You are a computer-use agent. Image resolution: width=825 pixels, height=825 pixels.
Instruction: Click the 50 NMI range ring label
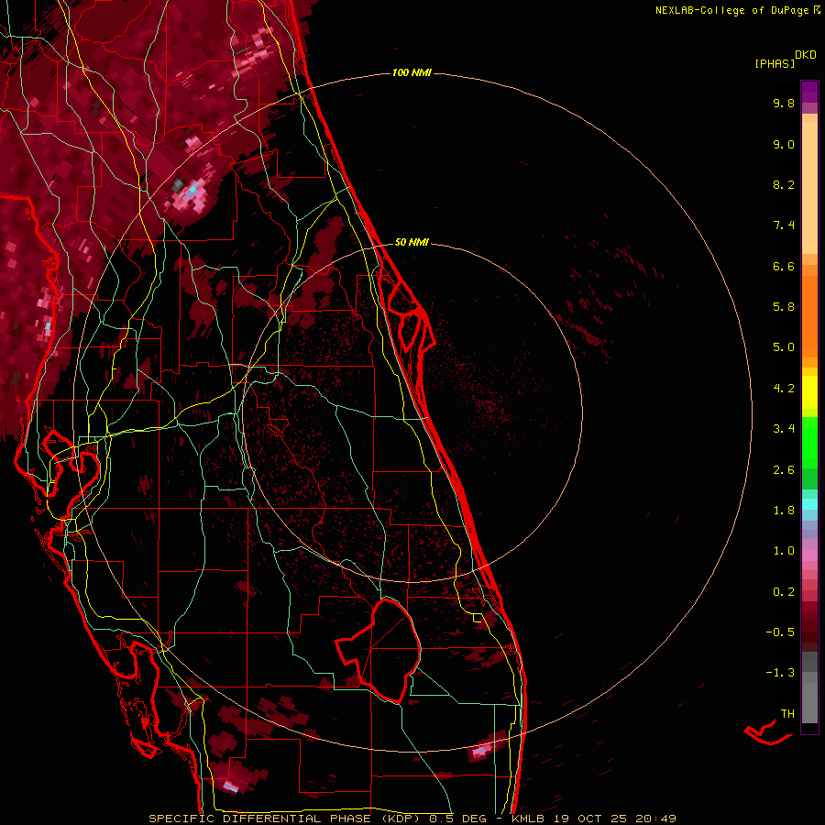coord(412,242)
